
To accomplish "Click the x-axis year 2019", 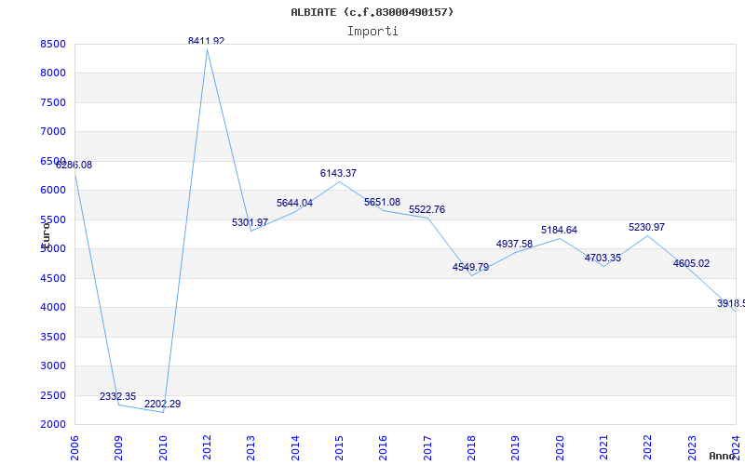I will click(516, 448).
